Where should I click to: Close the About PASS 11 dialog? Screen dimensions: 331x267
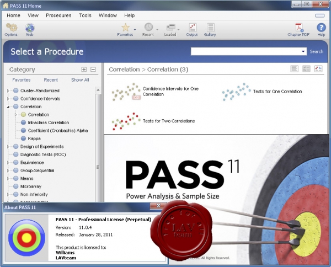[x=158, y=206]
